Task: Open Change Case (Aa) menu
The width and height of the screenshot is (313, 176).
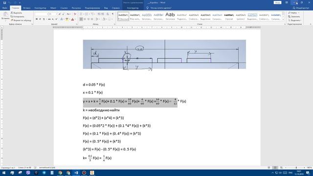Action: [x=68, y=14]
